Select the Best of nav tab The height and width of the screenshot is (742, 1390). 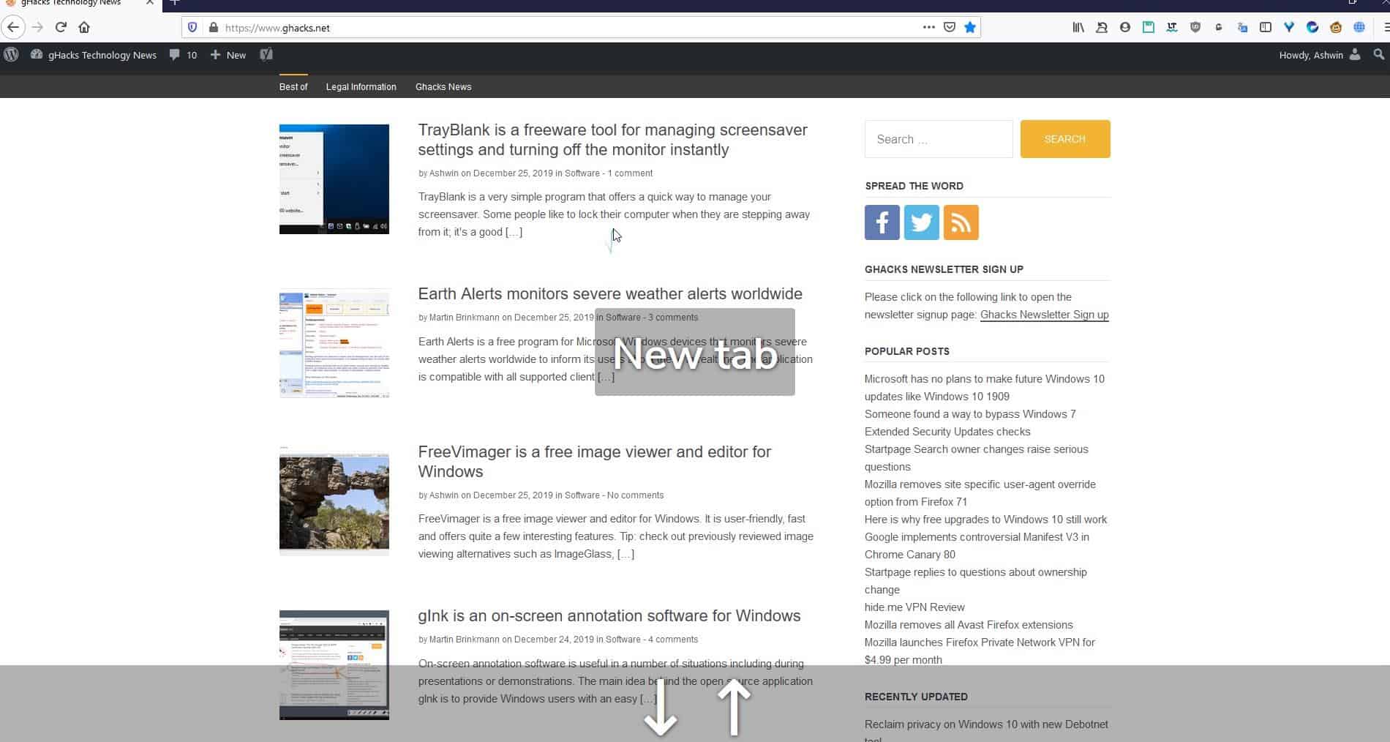tap(293, 86)
